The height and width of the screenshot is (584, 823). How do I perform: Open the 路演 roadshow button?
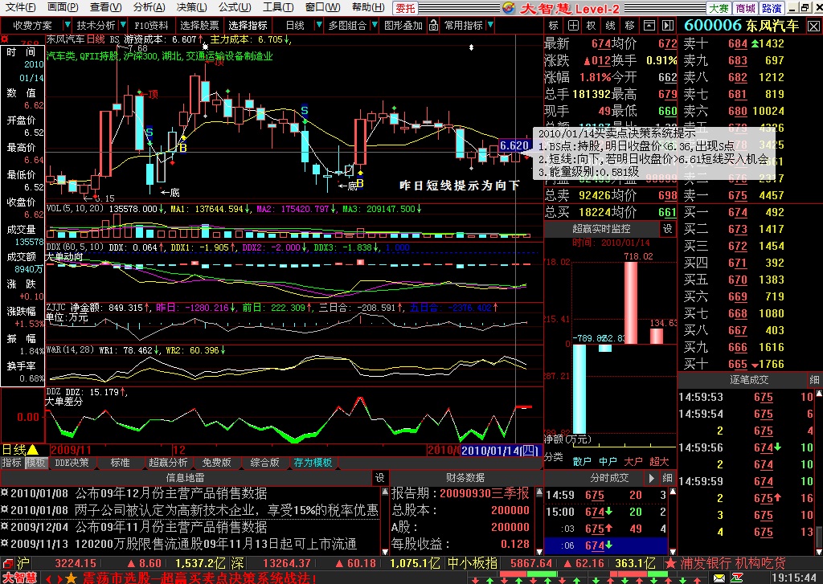pos(771,8)
